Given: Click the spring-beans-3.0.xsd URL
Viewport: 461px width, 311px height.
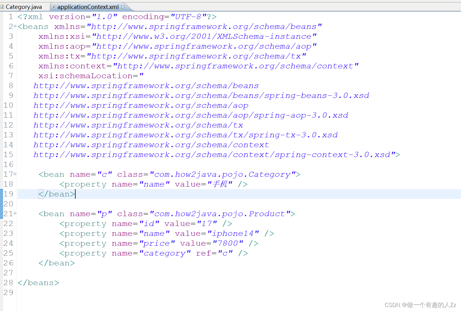Looking at the screenshot, I should pyautogui.click(x=201, y=96).
